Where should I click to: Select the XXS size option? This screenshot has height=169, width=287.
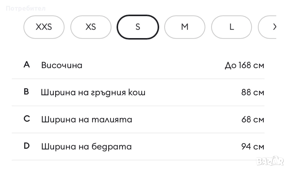[x=44, y=27]
